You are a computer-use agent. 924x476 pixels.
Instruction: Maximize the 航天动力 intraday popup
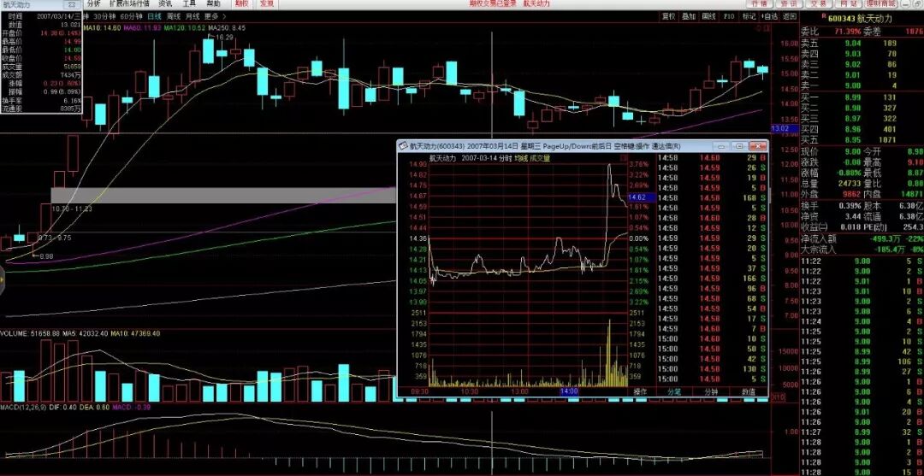pyautogui.click(x=737, y=146)
